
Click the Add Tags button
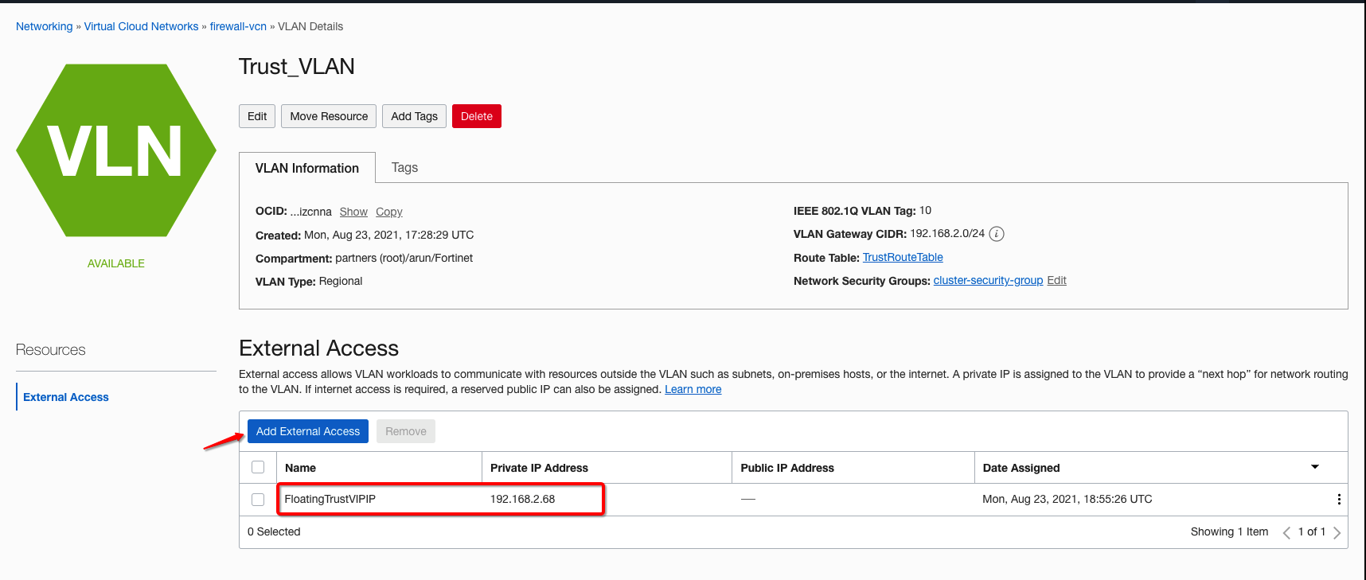coord(414,116)
